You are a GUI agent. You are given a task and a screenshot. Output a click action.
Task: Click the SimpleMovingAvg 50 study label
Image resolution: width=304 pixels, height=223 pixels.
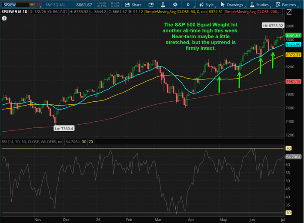pyautogui.click(x=176, y=12)
